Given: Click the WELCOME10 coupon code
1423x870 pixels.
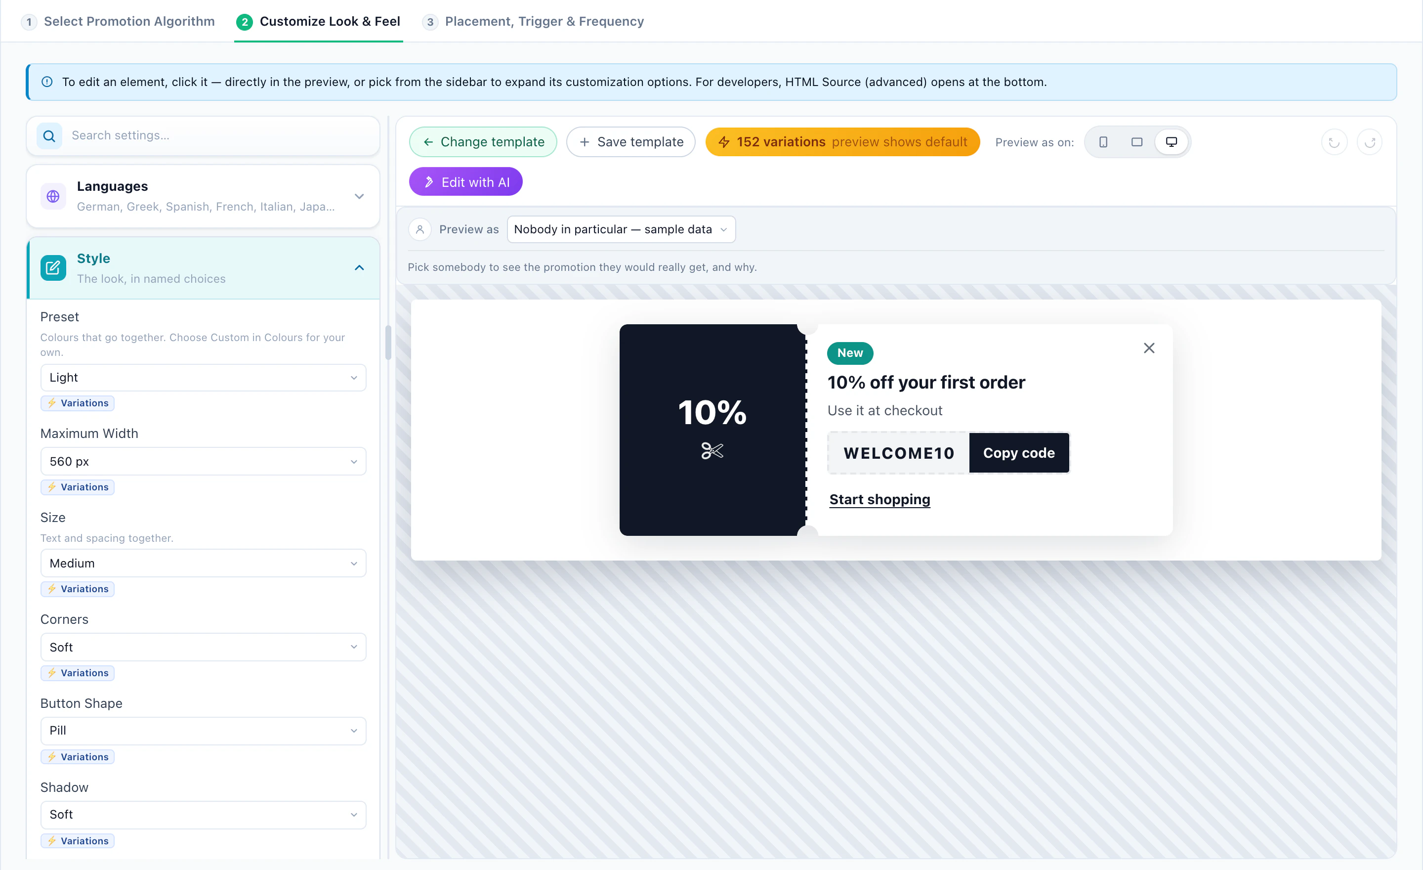Looking at the screenshot, I should [x=899, y=453].
